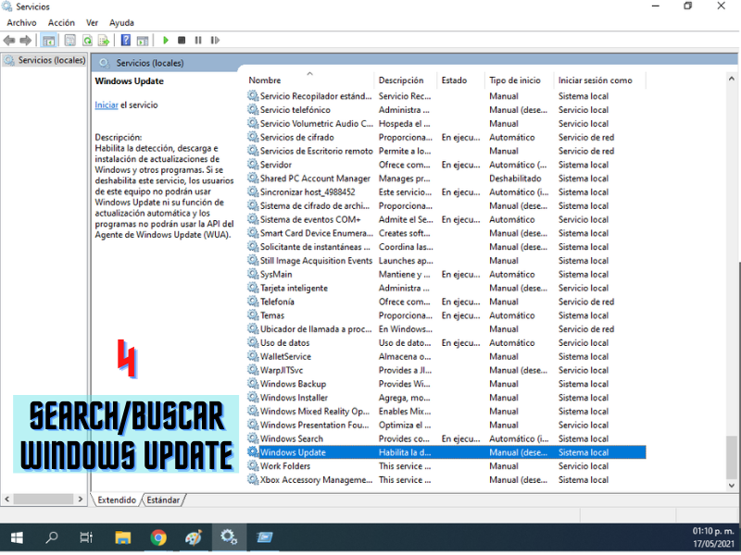741x555 pixels.
Task: Open the Acción menu
Action: [x=61, y=22]
